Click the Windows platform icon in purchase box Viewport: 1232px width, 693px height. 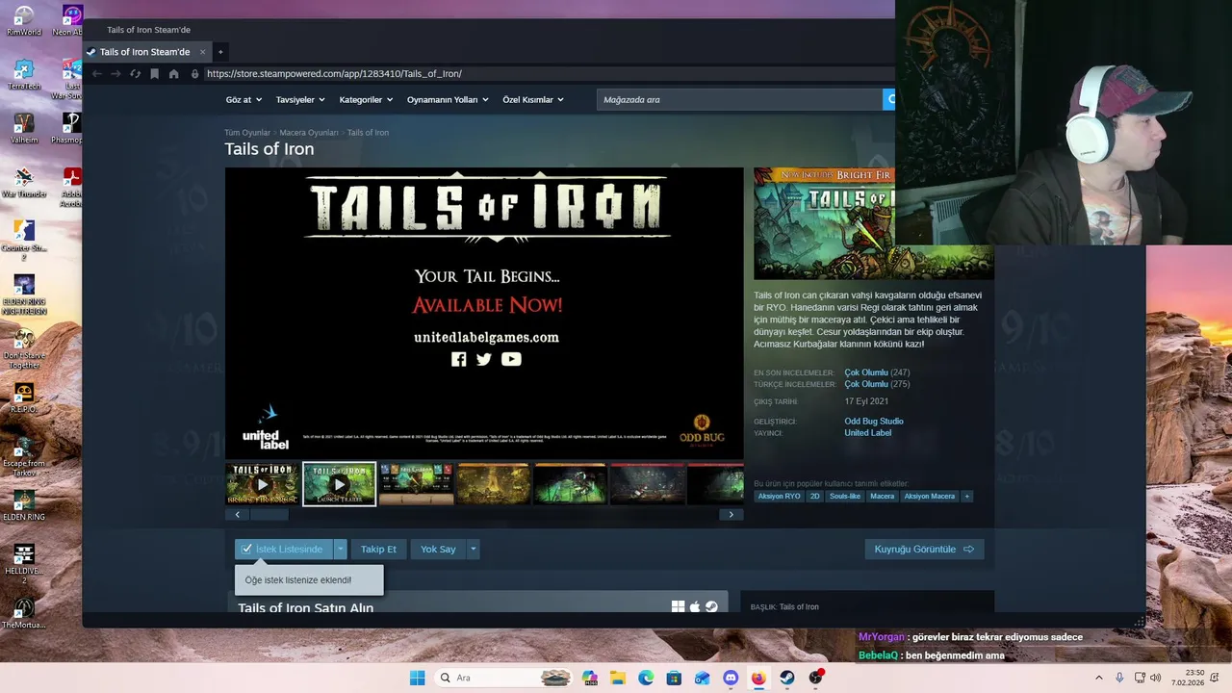pyautogui.click(x=678, y=606)
